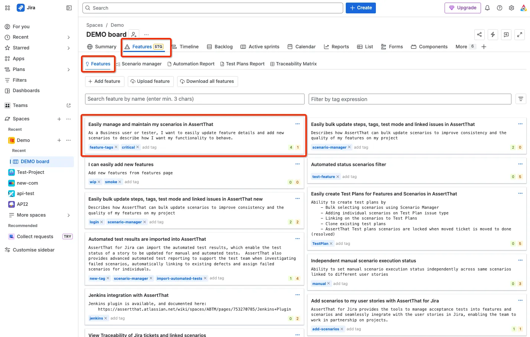
Task: Remove the feature-tags tag
Action: tap(116, 147)
